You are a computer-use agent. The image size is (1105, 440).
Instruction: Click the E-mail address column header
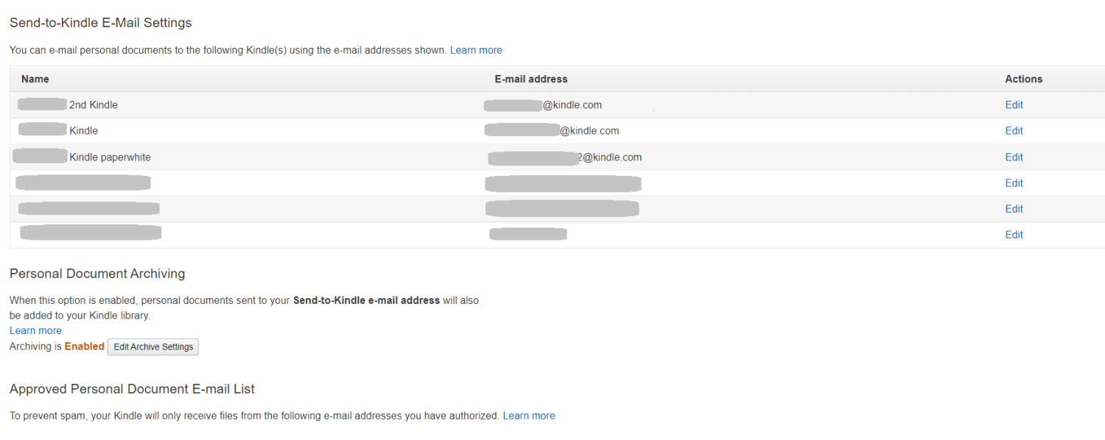531,79
